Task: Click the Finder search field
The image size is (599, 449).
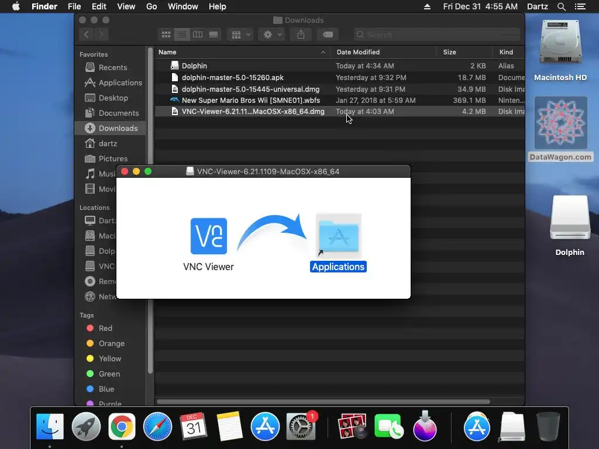Action: (x=436, y=34)
